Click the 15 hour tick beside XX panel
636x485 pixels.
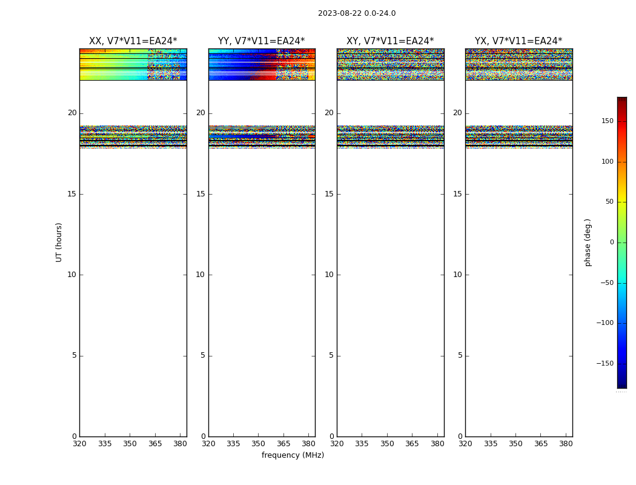click(72, 194)
